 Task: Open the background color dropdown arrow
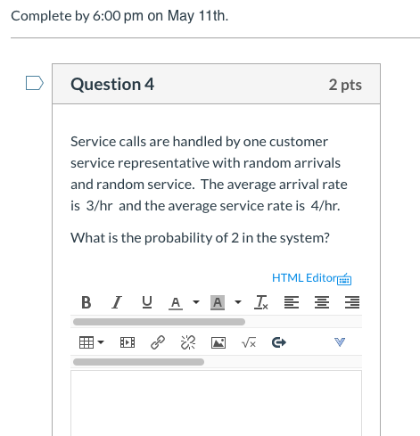click(238, 302)
